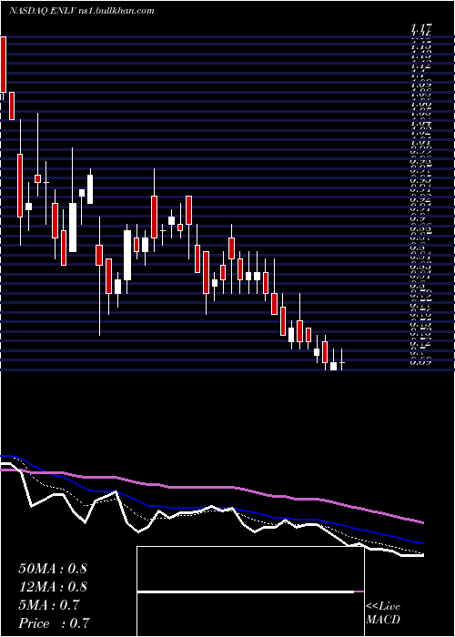455x637 pixels.
Task: Click the <<Live MACD label
Action: 383,612
